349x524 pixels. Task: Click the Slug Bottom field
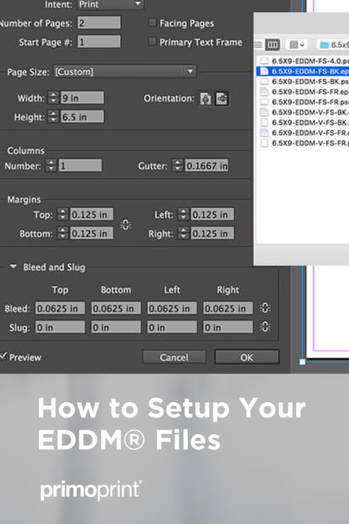[x=116, y=327]
